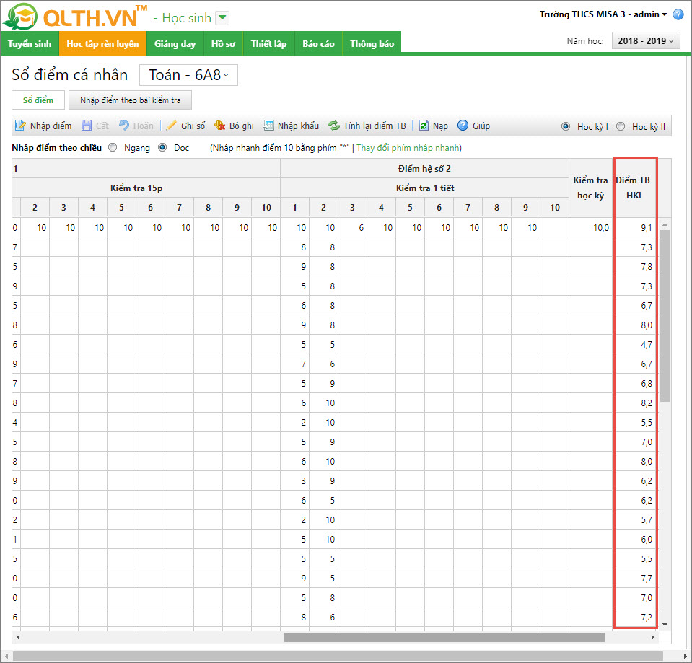Screen dimensions: 692x663
Task: Click the Tính lại điểm TB label
Action: (375, 126)
